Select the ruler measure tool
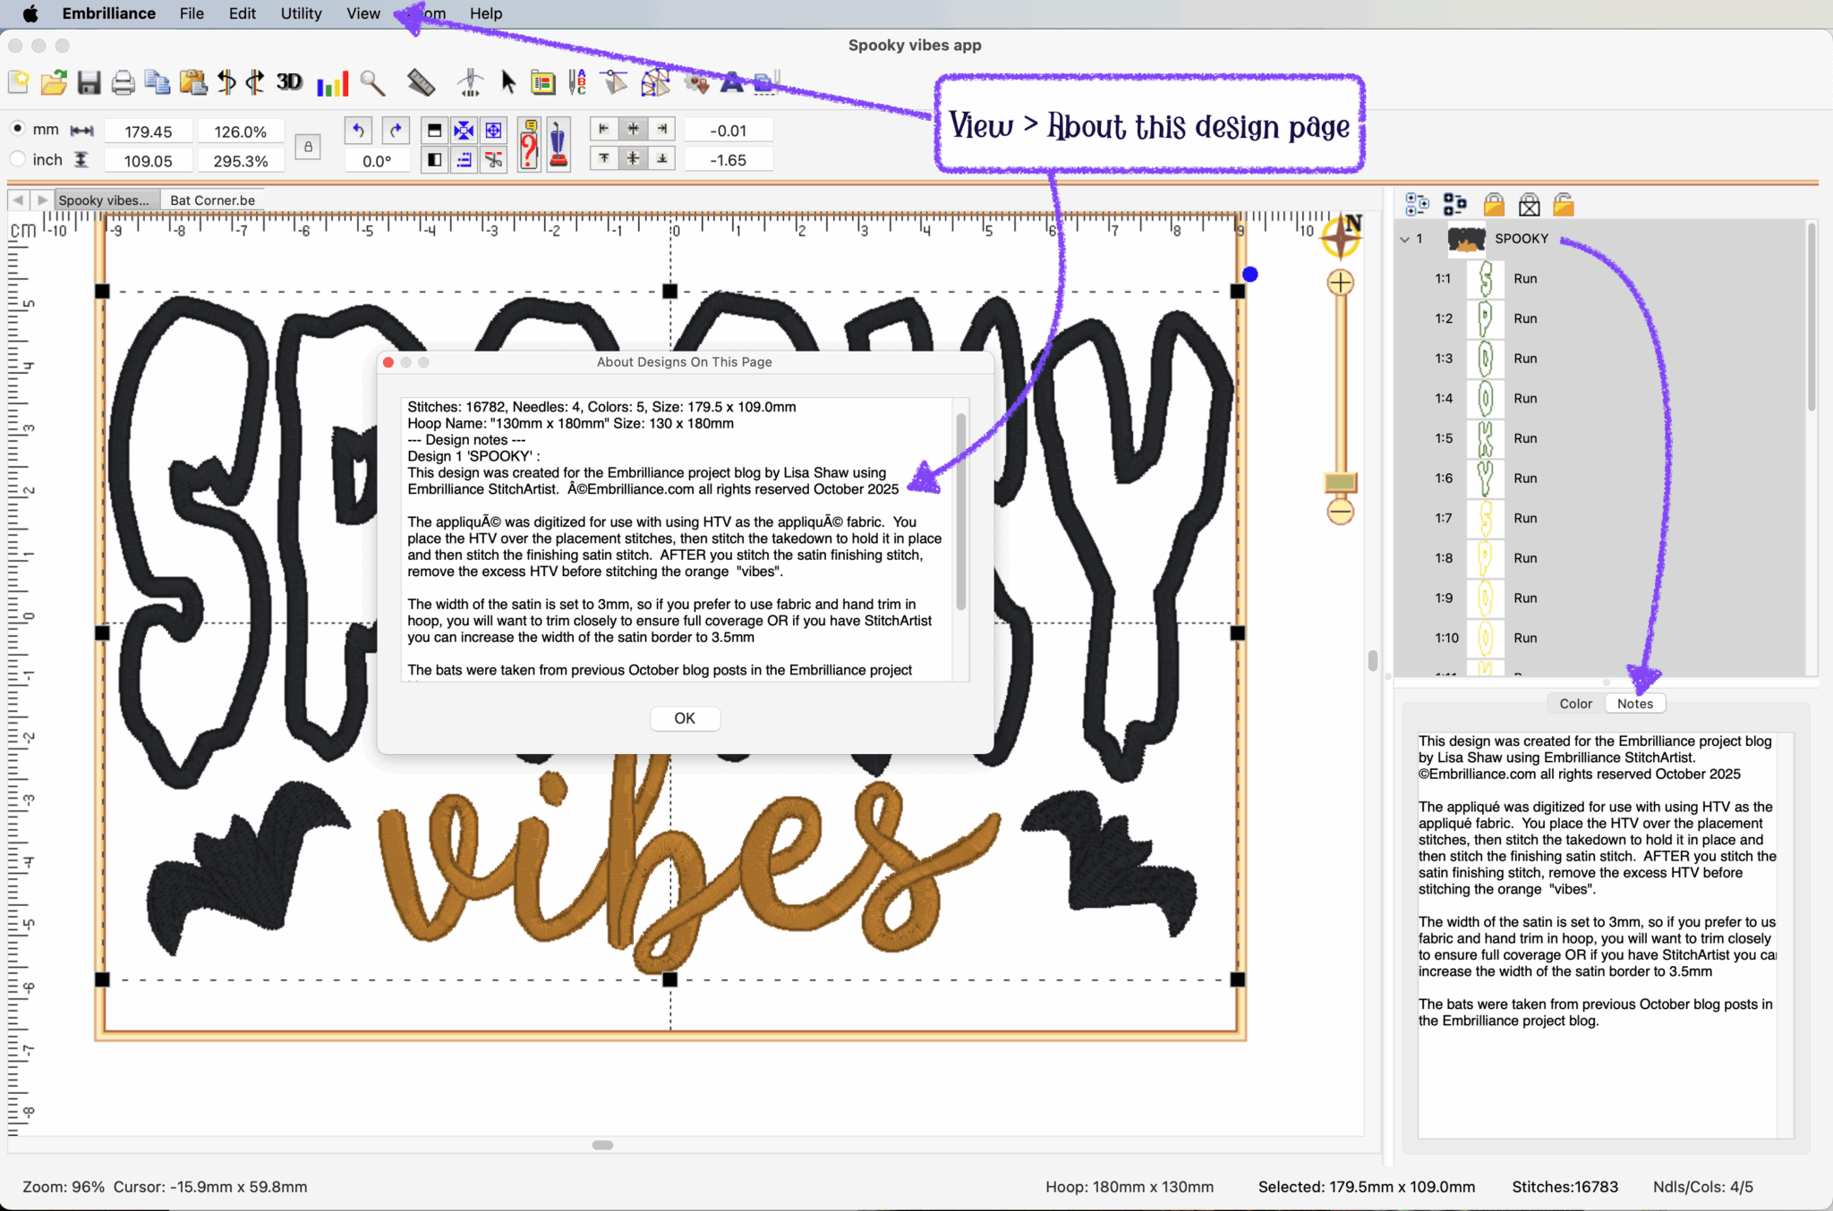1833x1211 pixels. pos(421,83)
